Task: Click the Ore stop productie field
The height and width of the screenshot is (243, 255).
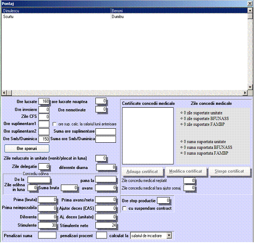Action: (x=163, y=200)
